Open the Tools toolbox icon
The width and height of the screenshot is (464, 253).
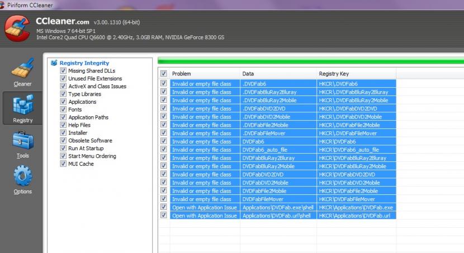23,140
